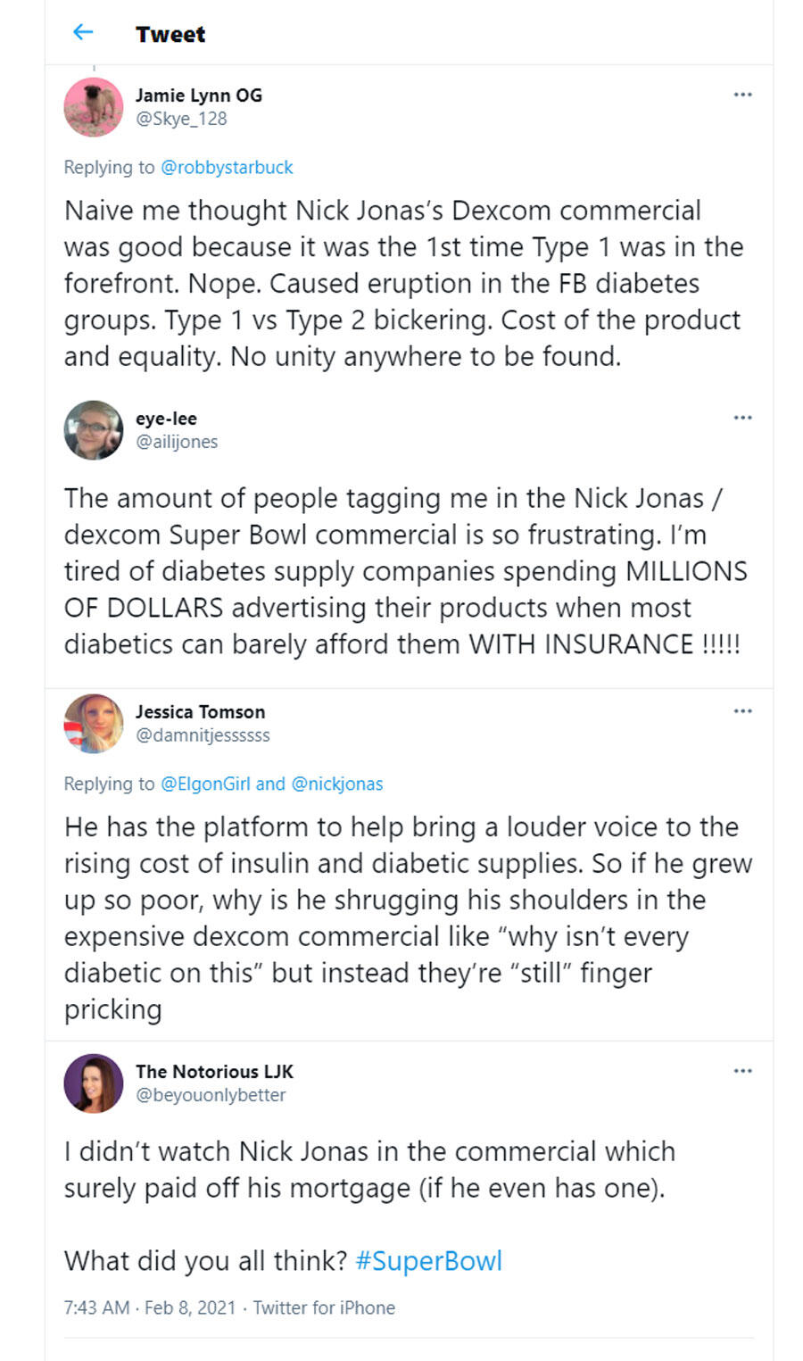Open The Notorious LJK's avatar
Screen dimensions: 803x1361
click(94, 1083)
